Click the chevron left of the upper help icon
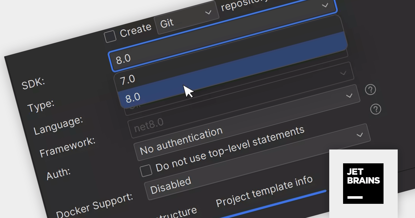This screenshot has height=218, width=415. pos(349,95)
